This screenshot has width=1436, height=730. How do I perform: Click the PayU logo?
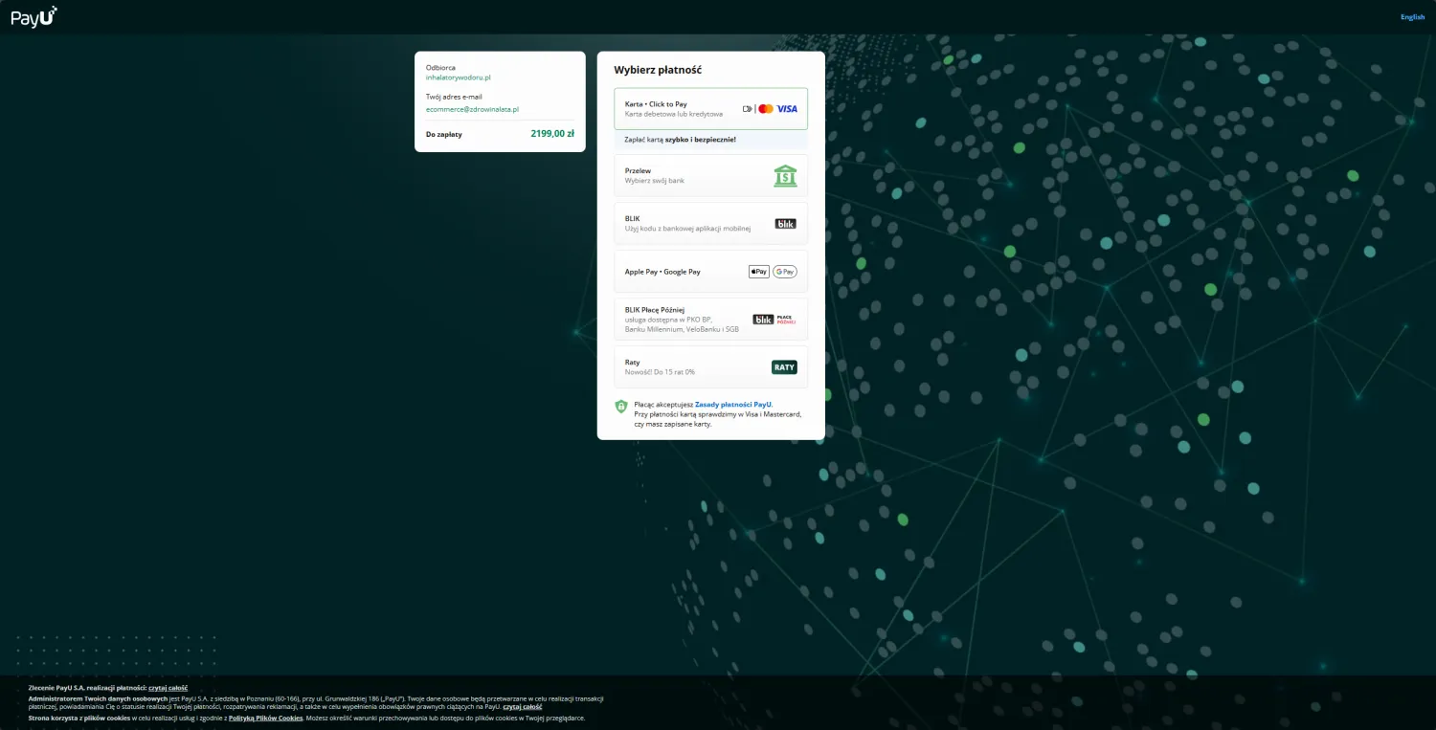tap(34, 15)
